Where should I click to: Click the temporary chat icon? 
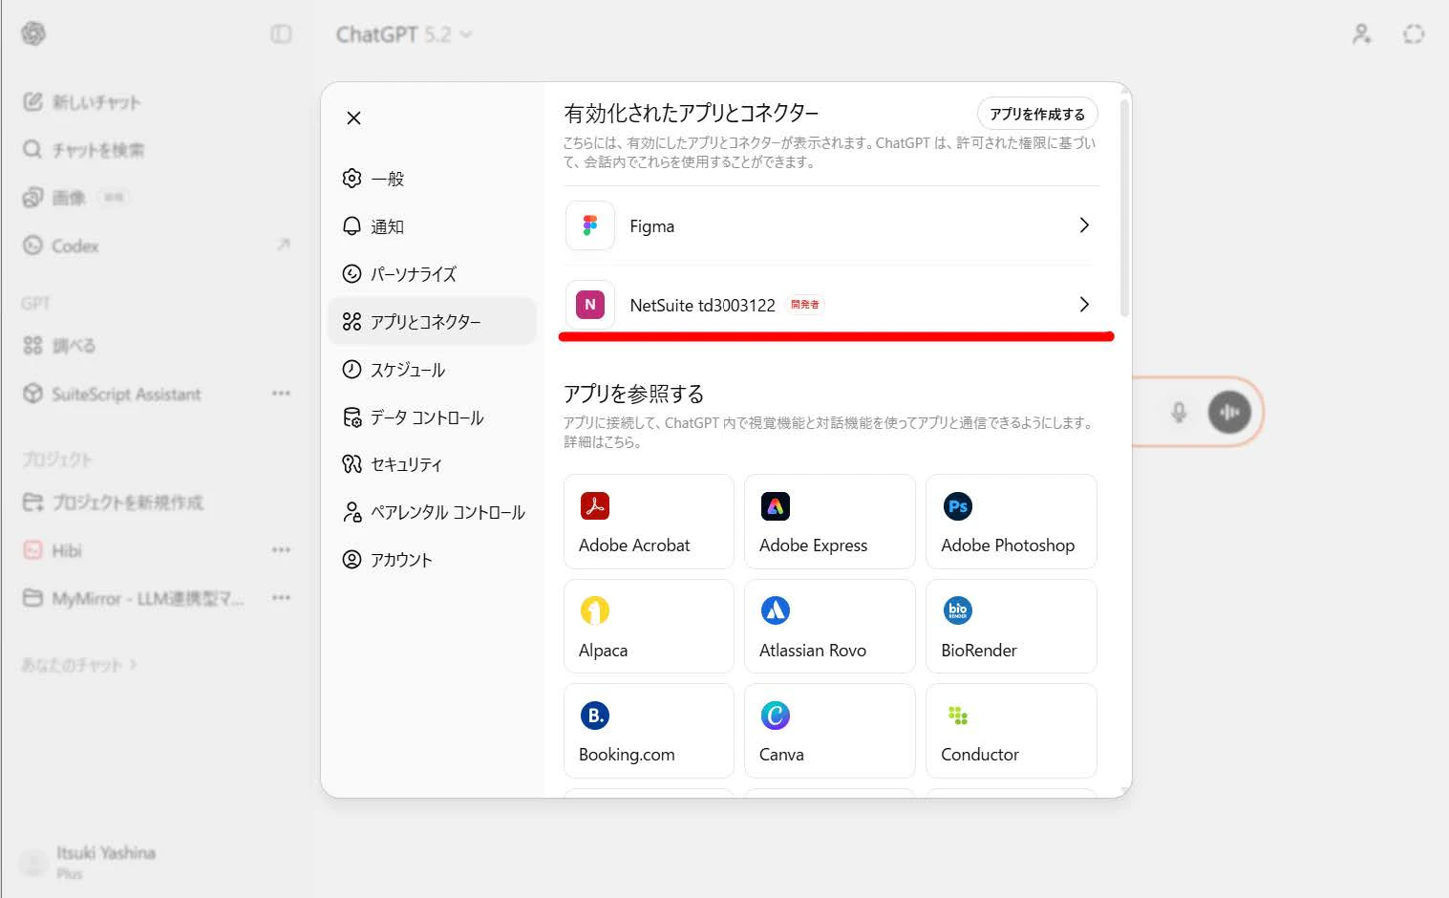click(x=1414, y=34)
